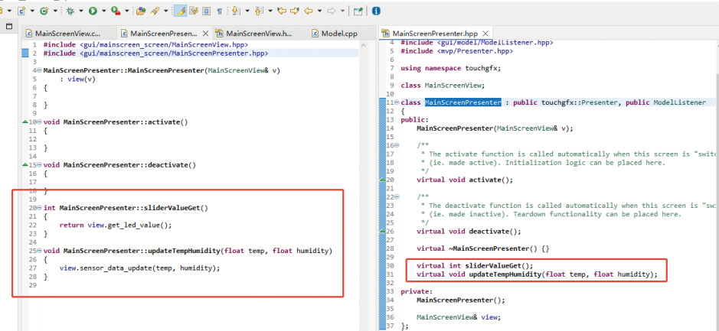Click the Run External Tools icon
This screenshot has width=719, height=331.
(116, 11)
